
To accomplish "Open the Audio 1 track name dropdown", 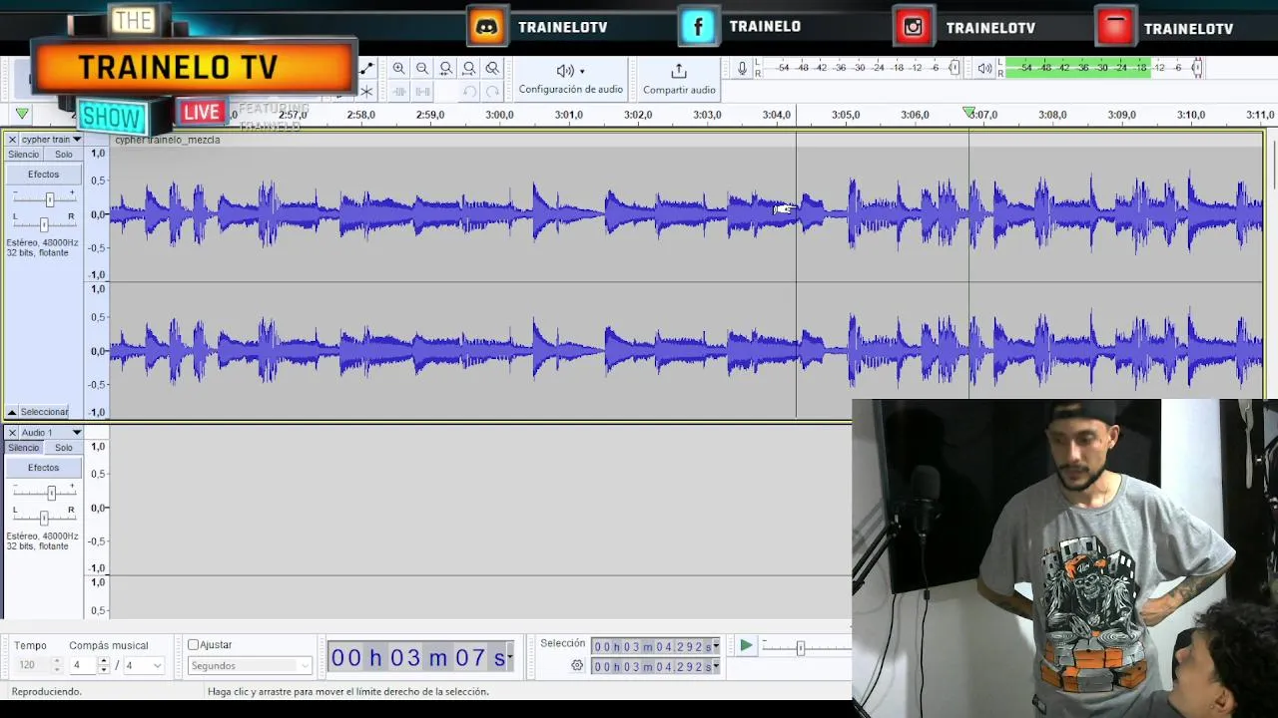I will pos(76,433).
